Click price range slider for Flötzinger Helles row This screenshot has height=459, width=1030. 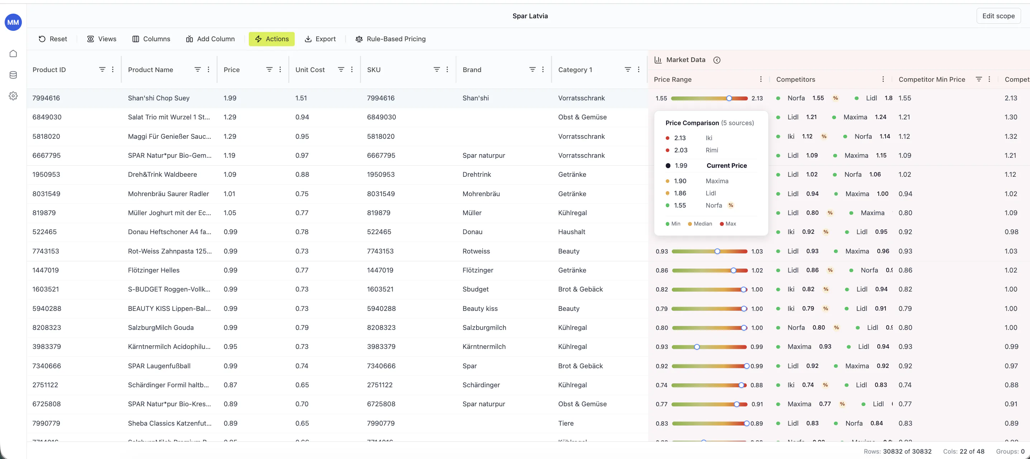point(709,271)
